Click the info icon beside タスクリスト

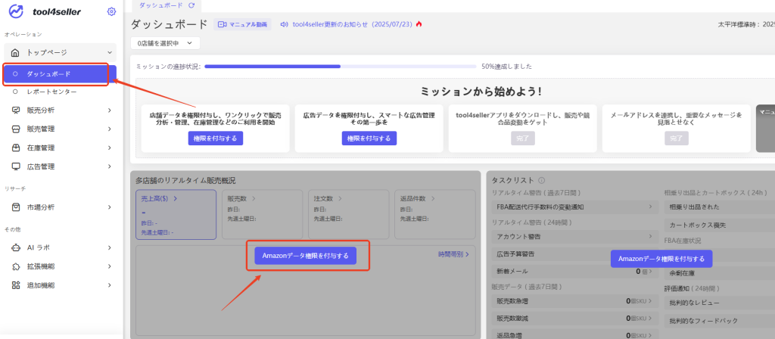(541, 181)
